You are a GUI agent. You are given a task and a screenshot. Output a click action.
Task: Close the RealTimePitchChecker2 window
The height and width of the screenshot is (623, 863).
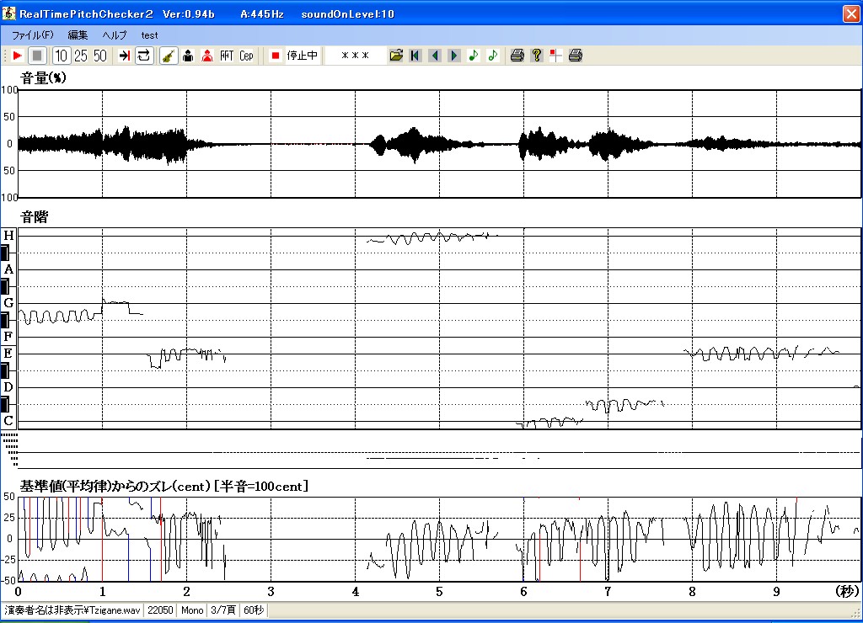tap(851, 13)
